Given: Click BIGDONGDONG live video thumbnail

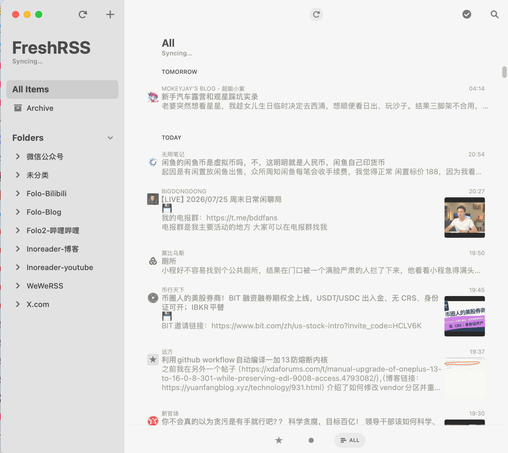Looking at the screenshot, I should pos(465,218).
